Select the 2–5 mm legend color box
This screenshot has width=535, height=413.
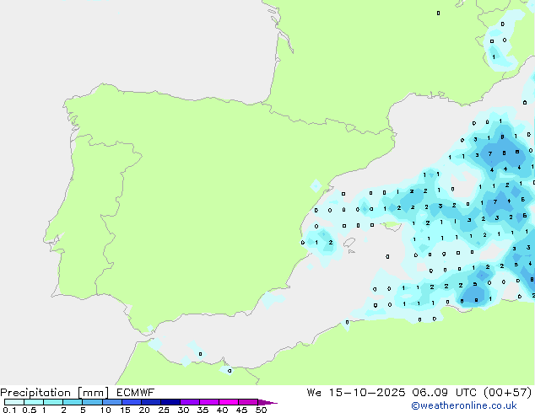pos(73,402)
